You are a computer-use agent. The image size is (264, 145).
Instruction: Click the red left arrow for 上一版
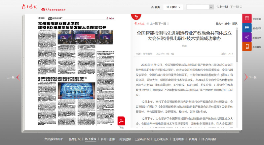click(x=19, y=77)
